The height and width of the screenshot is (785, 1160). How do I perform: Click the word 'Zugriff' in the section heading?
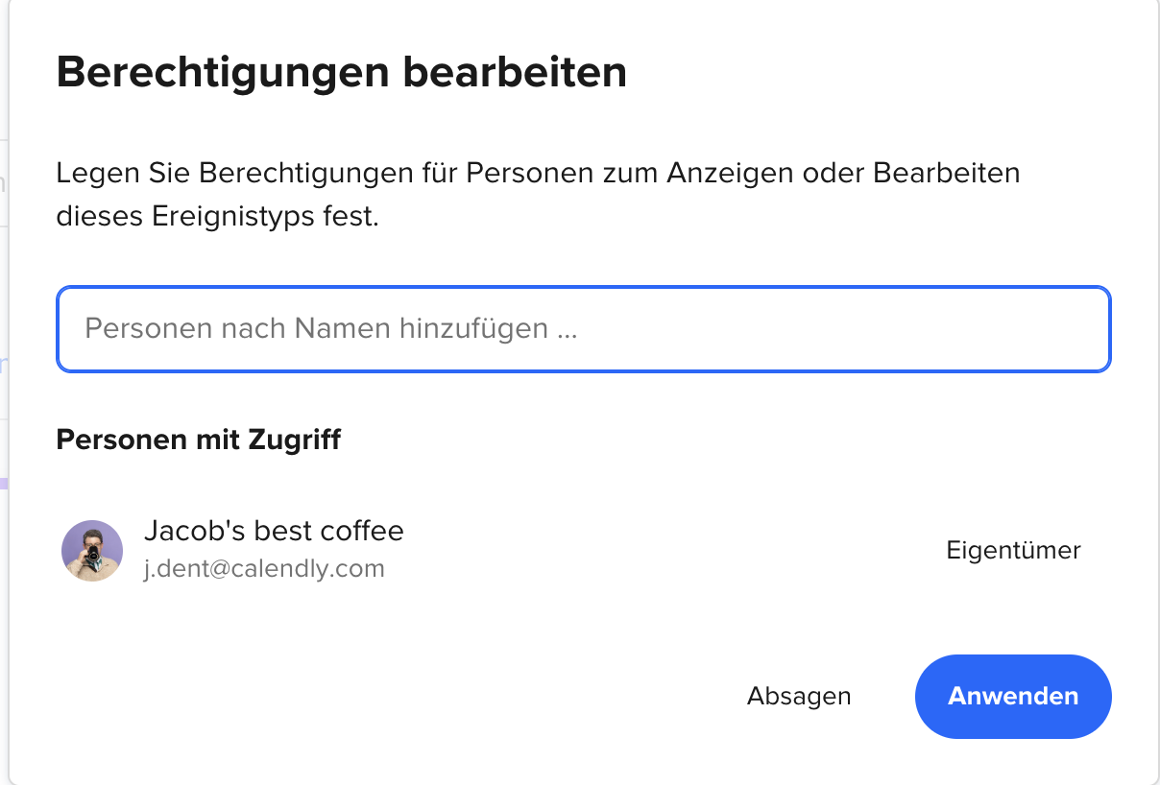pyautogui.click(x=296, y=440)
